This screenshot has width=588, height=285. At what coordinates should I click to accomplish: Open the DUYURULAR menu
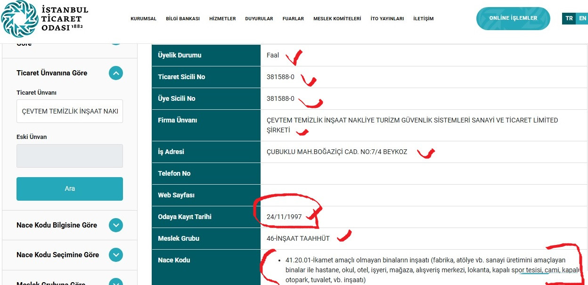(259, 19)
